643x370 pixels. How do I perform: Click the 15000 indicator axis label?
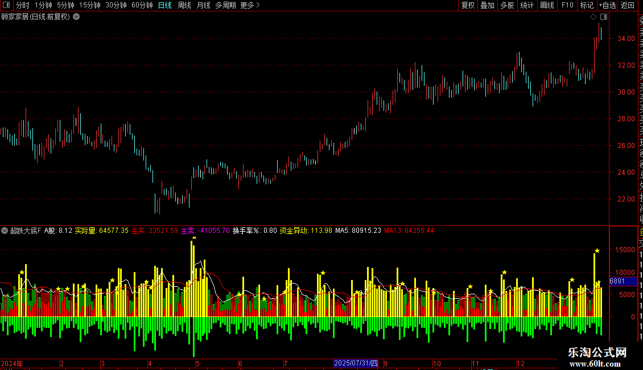point(625,250)
